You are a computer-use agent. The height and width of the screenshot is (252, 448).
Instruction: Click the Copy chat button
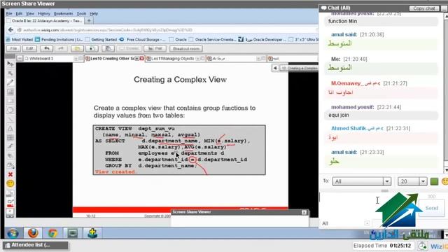[x=424, y=8]
